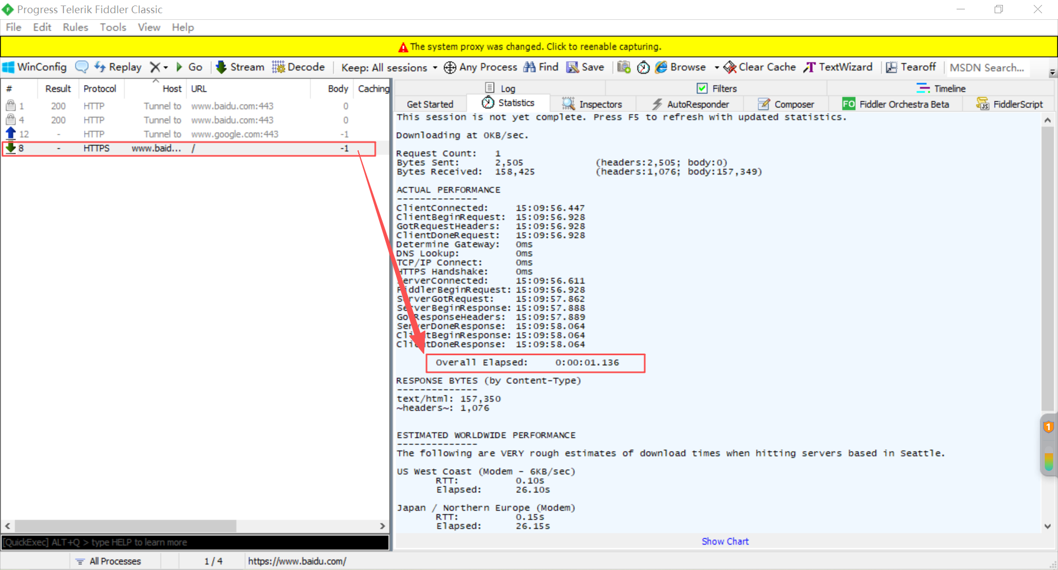Save sessions using the Save button
The height and width of the screenshot is (570, 1058).
click(x=585, y=67)
